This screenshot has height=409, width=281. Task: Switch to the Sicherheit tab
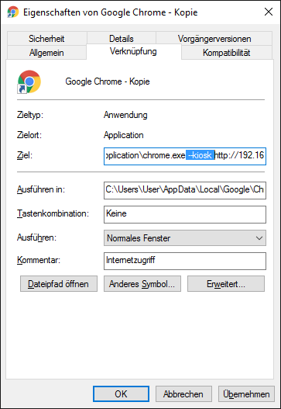point(46,38)
